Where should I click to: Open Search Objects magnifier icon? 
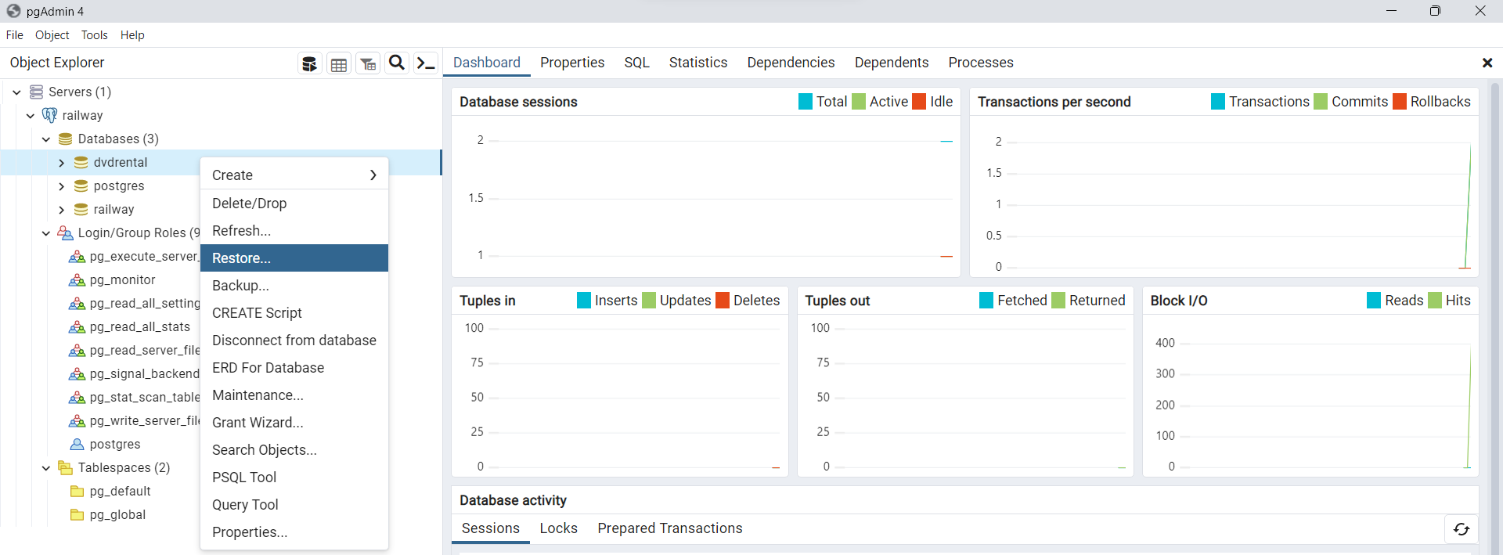pyautogui.click(x=397, y=63)
